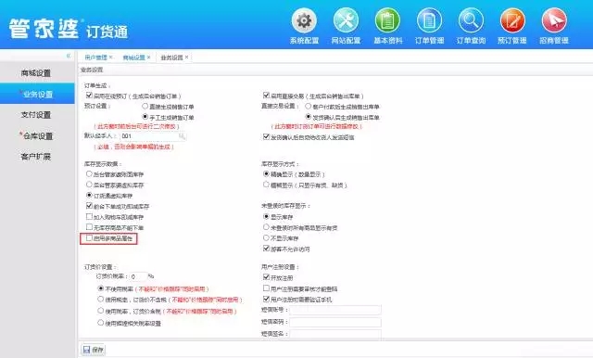Click 保存 save button
This screenshot has height=358, width=593.
93,350
